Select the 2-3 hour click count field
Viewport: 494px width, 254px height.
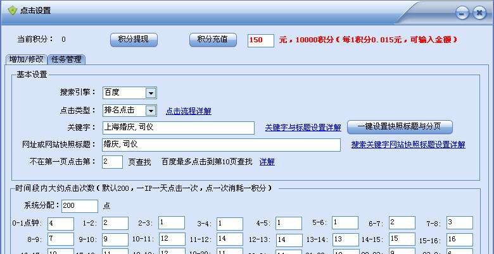(x=172, y=222)
